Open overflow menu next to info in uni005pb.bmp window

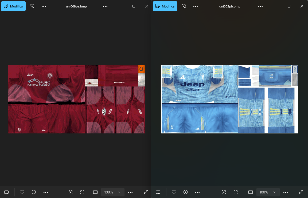tap(197, 192)
